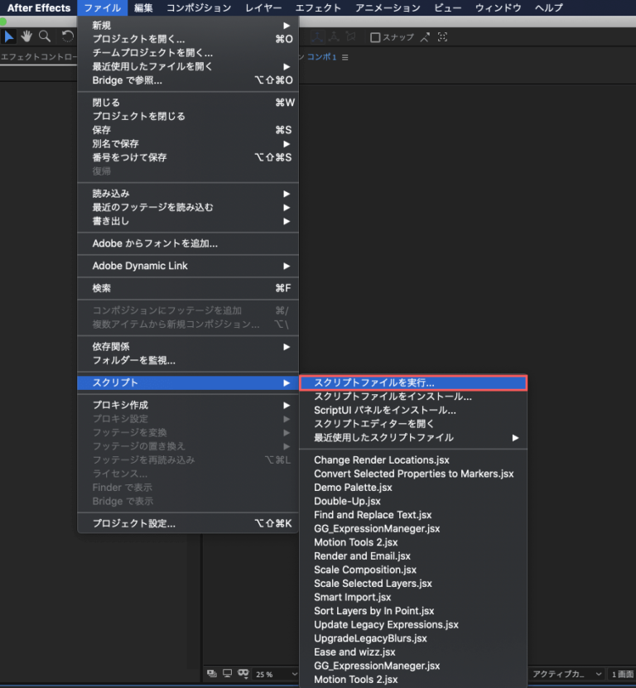
Task: Choose プロジェクトを閉じる
Action: [x=188, y=116]
